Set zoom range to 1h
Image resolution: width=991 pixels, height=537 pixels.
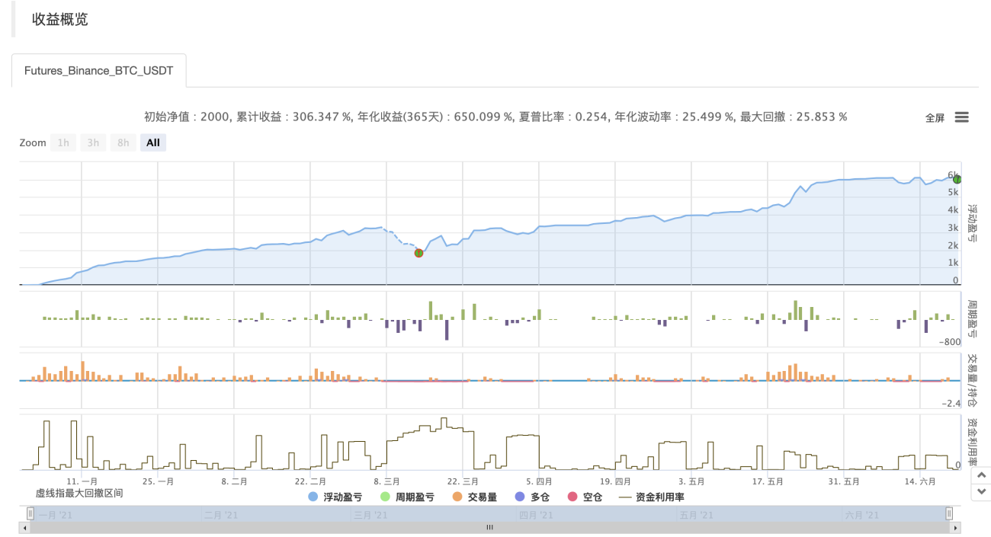pos(63,142)
